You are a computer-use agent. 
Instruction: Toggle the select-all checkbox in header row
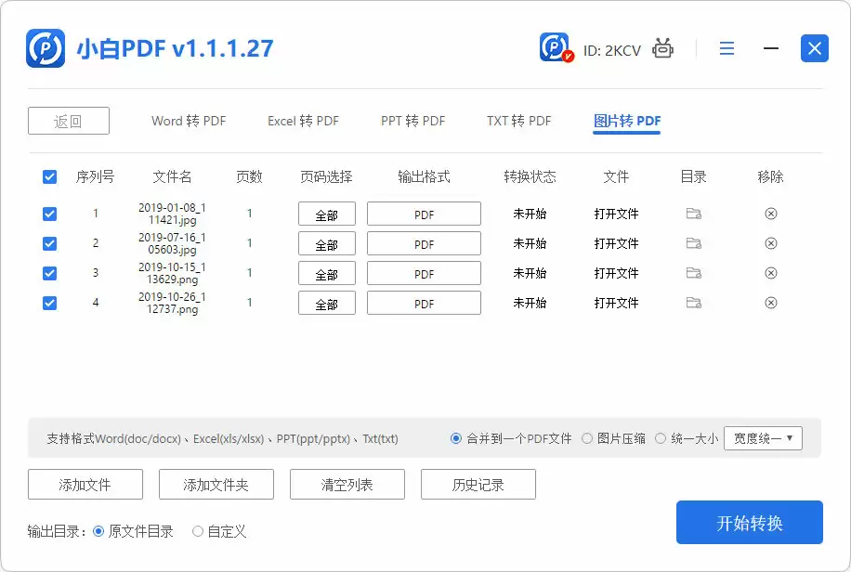point(49,176)
